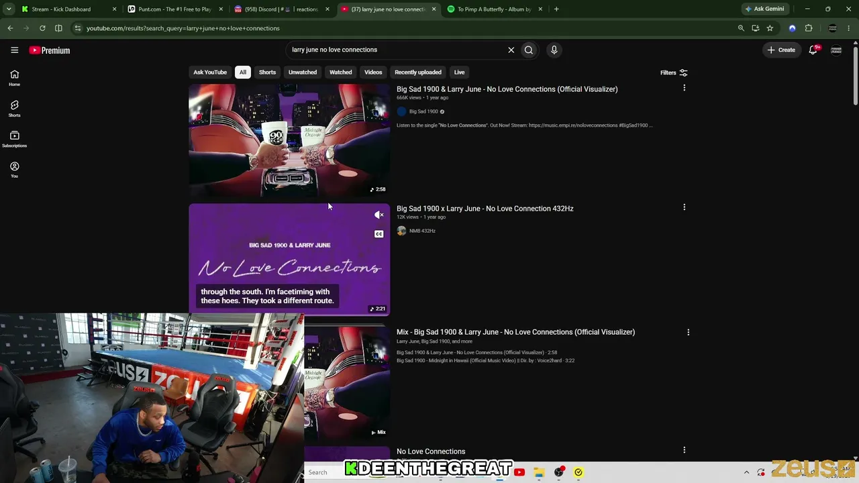Open the YouTube account avatar menu
The height and width of the screenshot is (483, 859).
pyautogui.click(x=836, y=50)
